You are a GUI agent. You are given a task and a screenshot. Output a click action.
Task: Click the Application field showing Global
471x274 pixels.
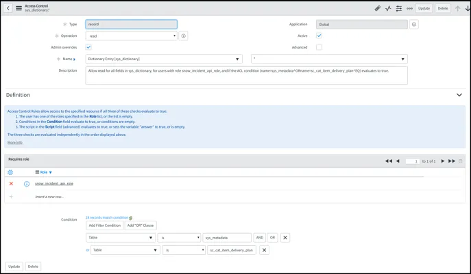tap(362, 25)
